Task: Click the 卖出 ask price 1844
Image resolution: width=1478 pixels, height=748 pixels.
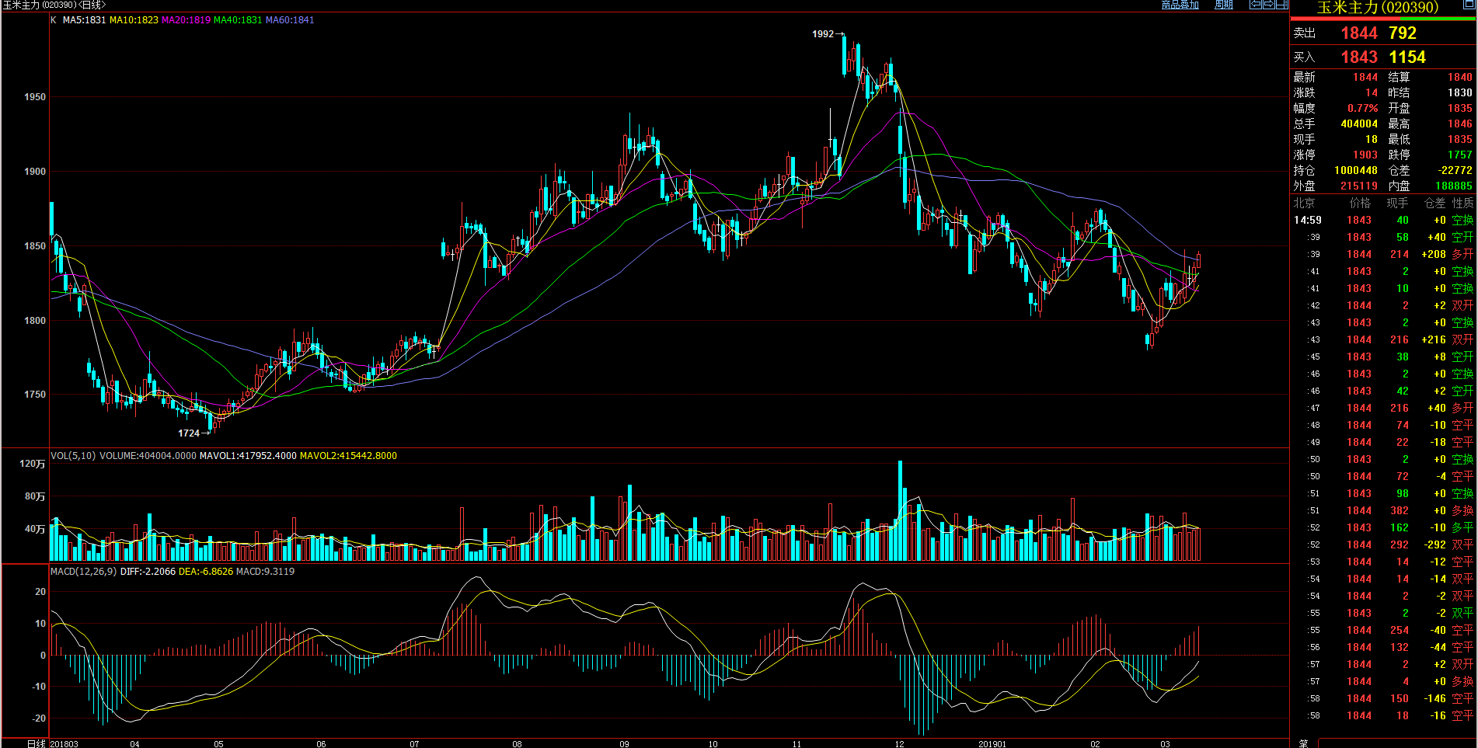Action: point(1359,33)
